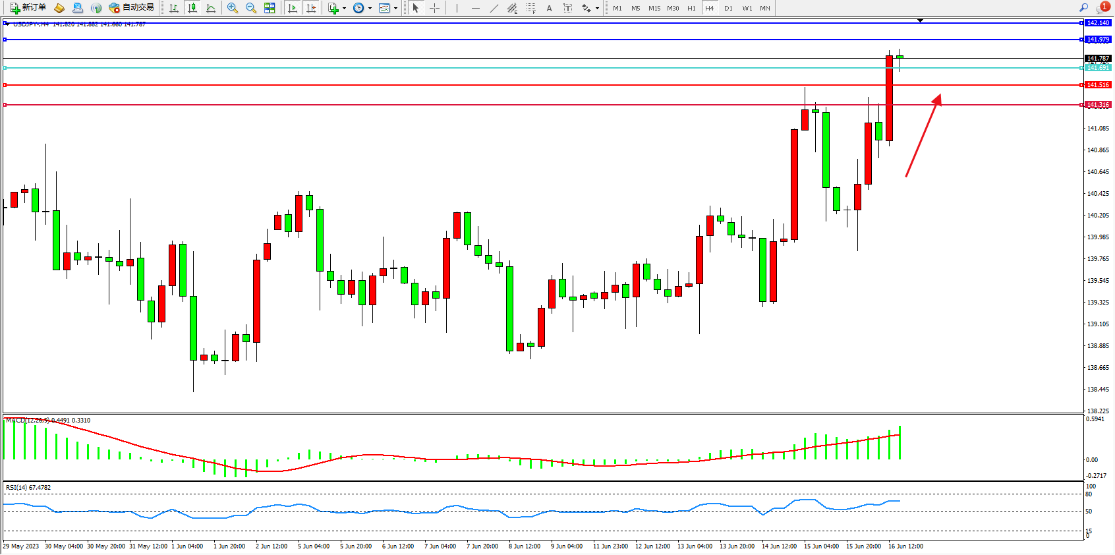Click the New Order (新订单) button
The width and height of the screenshot is (1115, 555).
click(28, 8)
